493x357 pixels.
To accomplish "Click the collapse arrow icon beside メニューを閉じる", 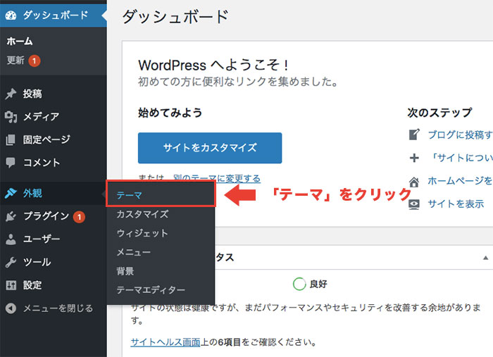I will pos(11,308).
